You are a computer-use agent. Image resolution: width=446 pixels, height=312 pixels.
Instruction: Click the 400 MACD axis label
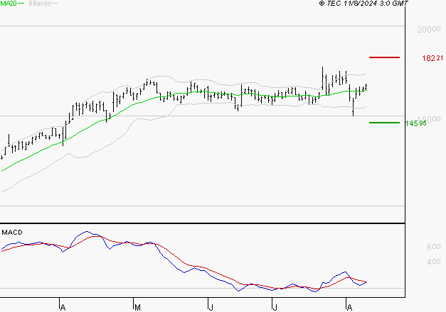434,262
